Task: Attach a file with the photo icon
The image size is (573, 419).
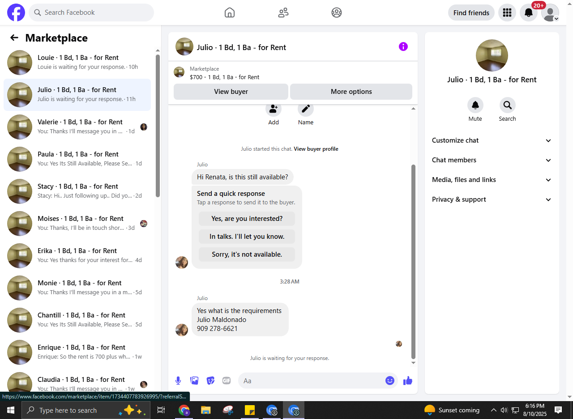Action: (194, 381)
